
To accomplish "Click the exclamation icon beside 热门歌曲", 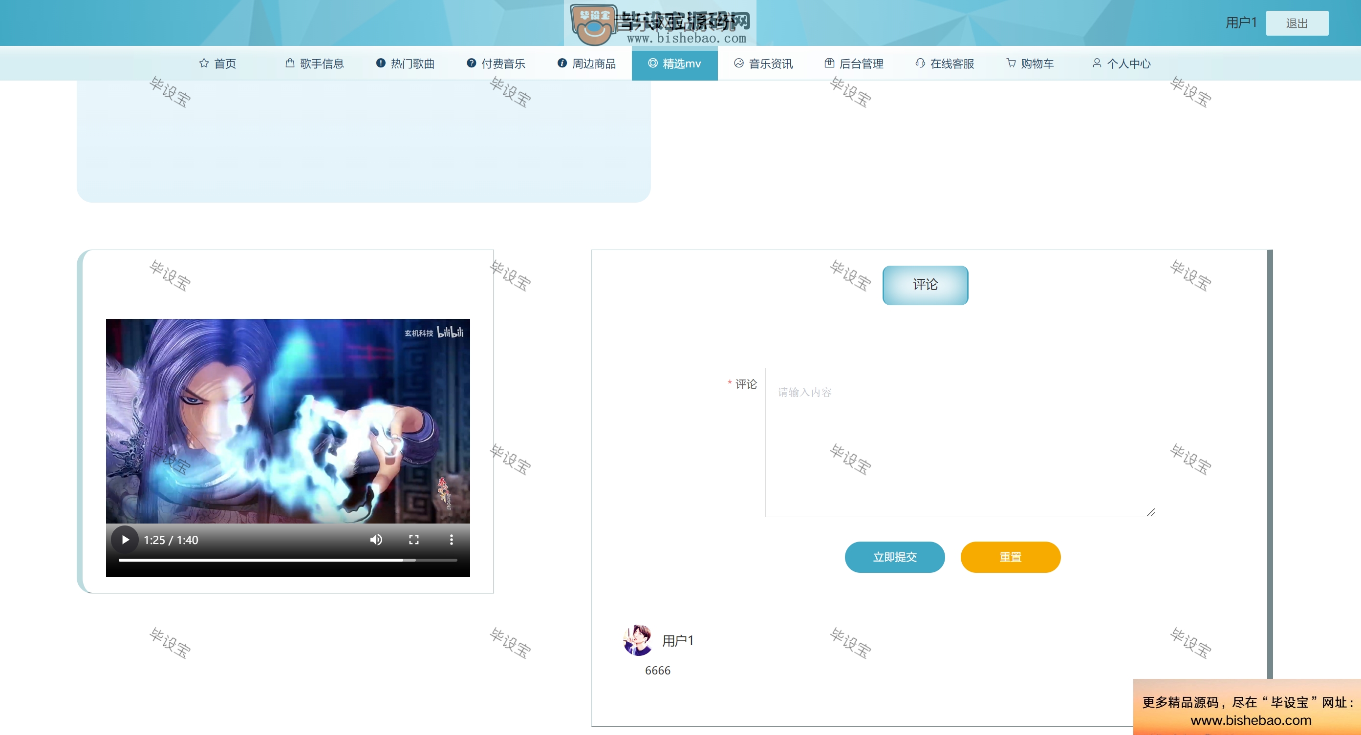I will pos(380,63).
